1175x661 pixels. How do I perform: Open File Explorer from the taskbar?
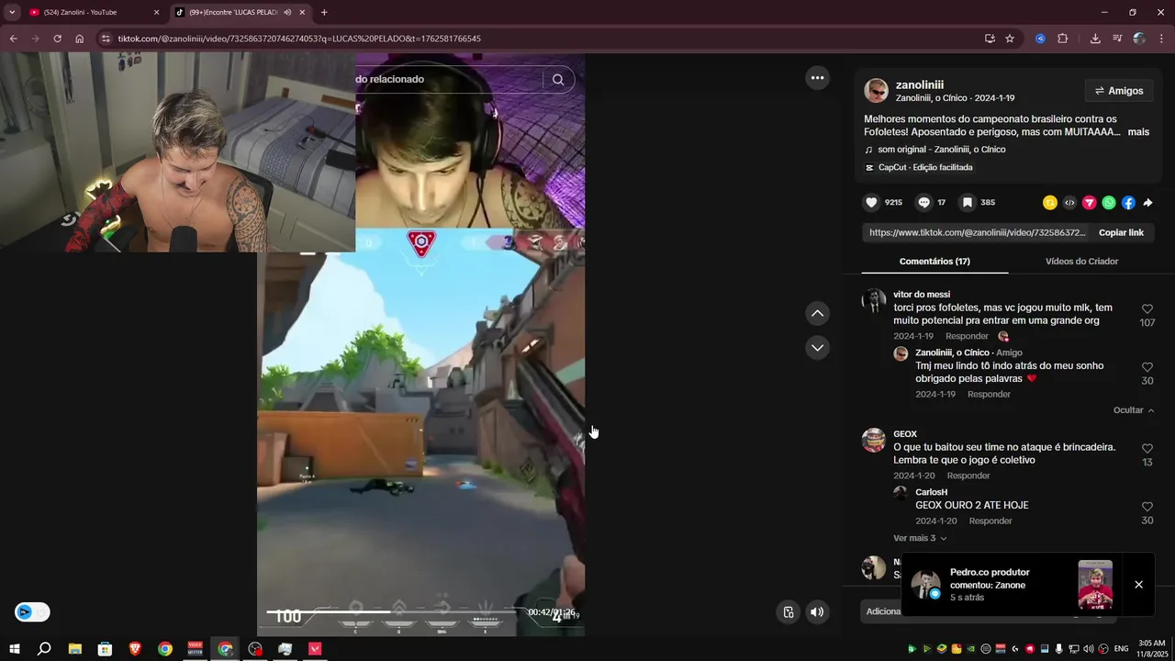[x=74, y=649]
